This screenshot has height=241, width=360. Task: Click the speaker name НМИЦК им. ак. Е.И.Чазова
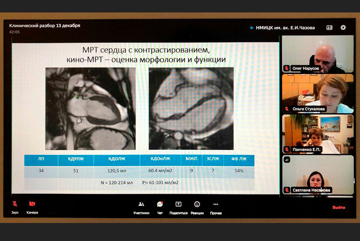click(285, 28)
